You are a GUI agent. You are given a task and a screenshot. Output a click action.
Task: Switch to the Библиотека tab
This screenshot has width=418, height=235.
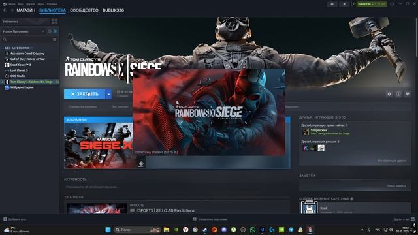[52, 10]
